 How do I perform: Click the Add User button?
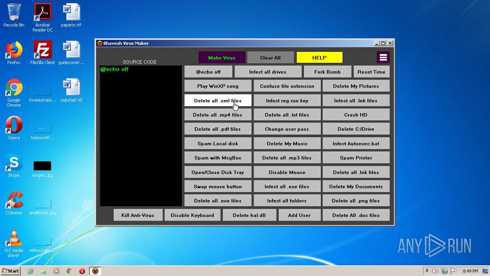[x=299, y=215]
